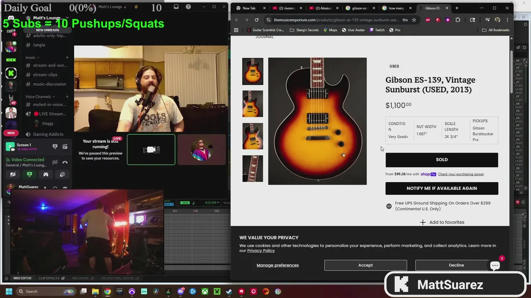Switch to the riserecords YouTube tab
Viewport: 531px width, 298px height.
tap(286, 8)
